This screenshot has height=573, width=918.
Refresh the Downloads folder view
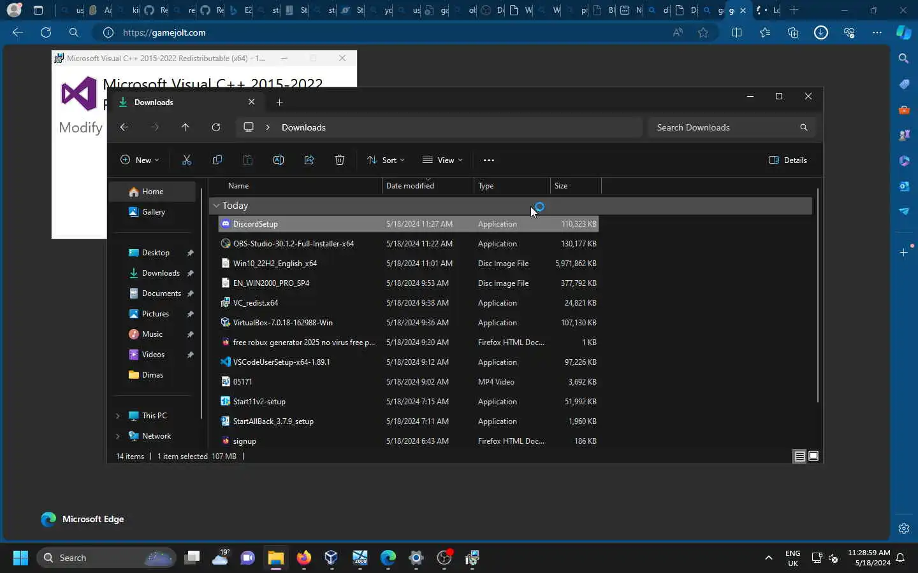click(216, 127)
